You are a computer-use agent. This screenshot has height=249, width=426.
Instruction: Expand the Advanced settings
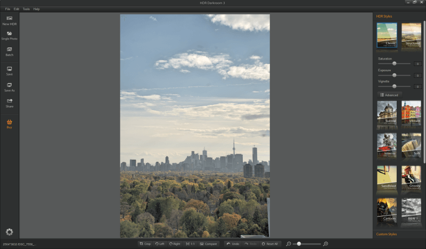389,95
